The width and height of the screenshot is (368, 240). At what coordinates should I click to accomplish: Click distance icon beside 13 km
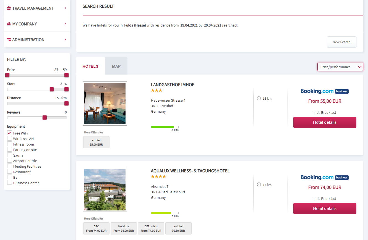tap(259, 98)
